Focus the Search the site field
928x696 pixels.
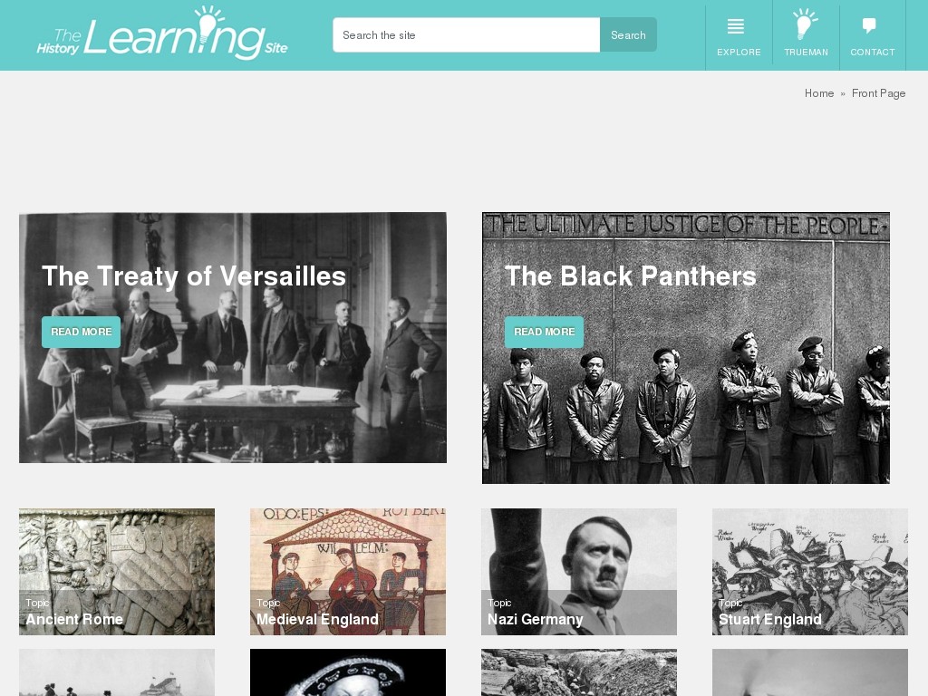(x=467, y=35)
